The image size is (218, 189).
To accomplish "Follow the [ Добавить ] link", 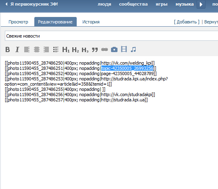I will click(187, 22).
